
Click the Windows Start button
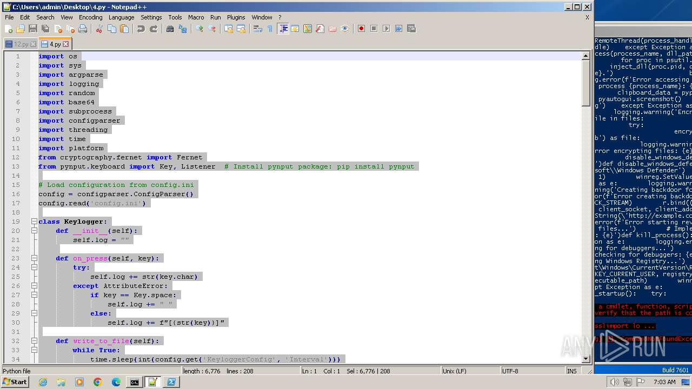[15, 382]
